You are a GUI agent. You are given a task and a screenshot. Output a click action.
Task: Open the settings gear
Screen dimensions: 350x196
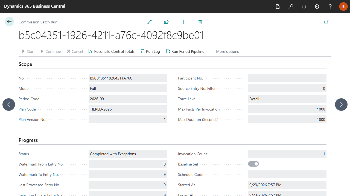(317, 7)
